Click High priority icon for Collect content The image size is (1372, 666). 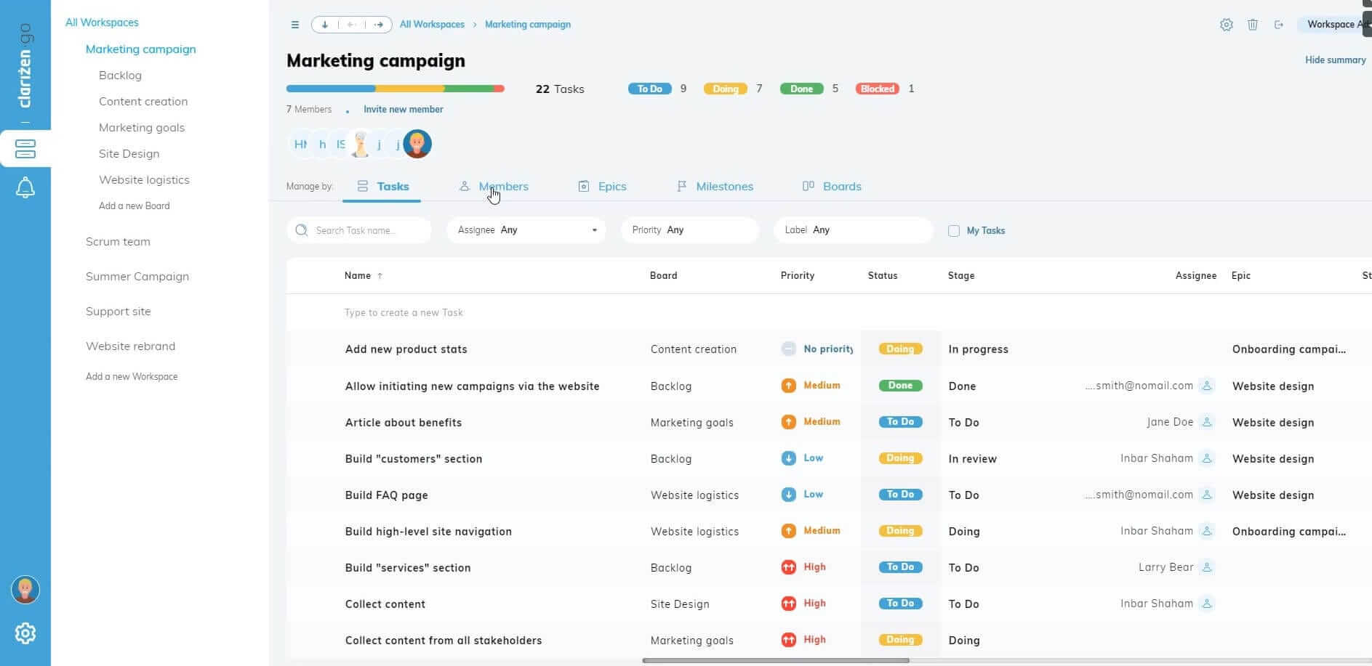click(788, 604)
